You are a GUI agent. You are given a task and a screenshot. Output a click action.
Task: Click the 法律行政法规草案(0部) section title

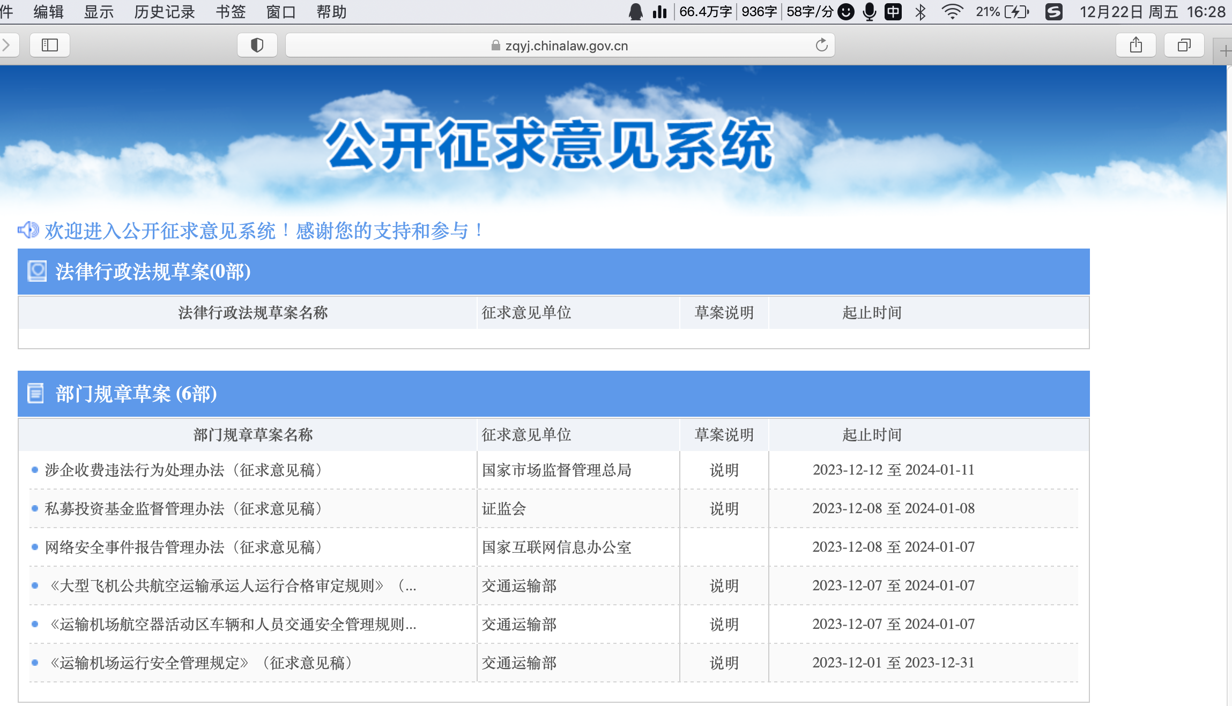click(153, 272)
